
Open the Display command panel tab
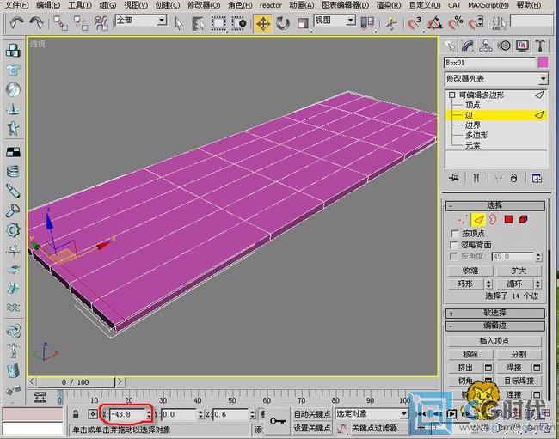click(x=522, y=46)
